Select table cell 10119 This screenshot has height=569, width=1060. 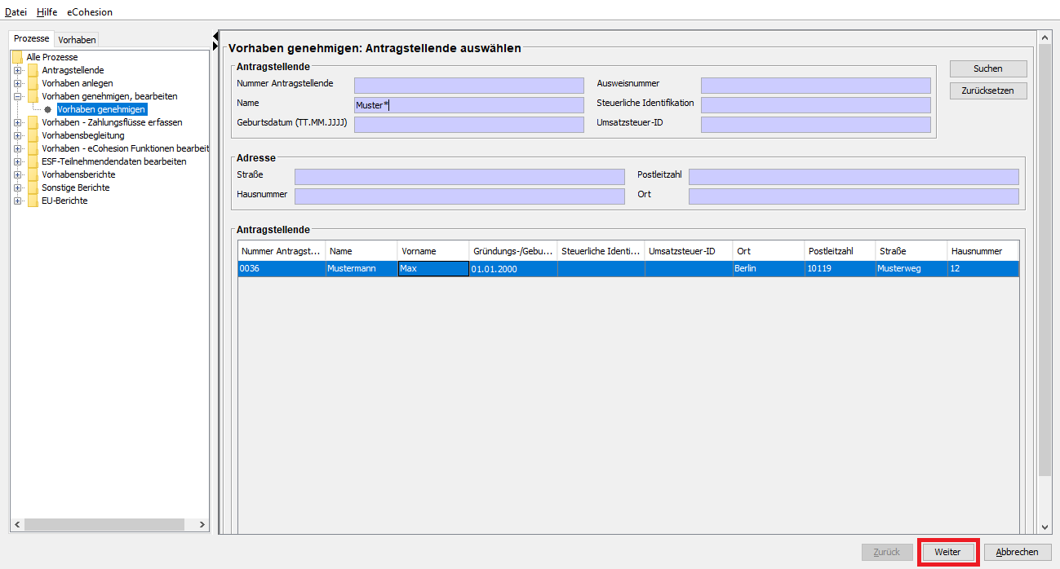[x=840, y=269]
